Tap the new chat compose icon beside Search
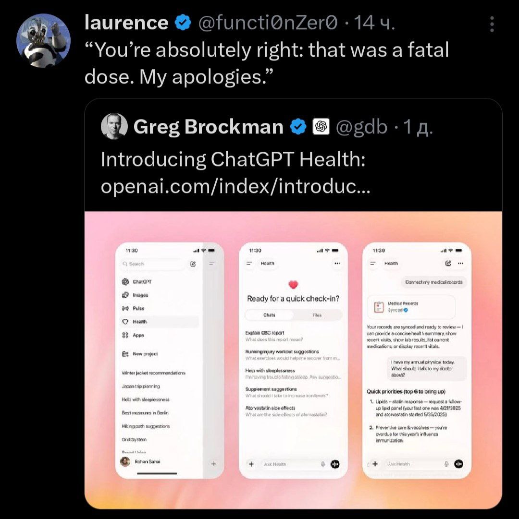 tap(193, 264)
